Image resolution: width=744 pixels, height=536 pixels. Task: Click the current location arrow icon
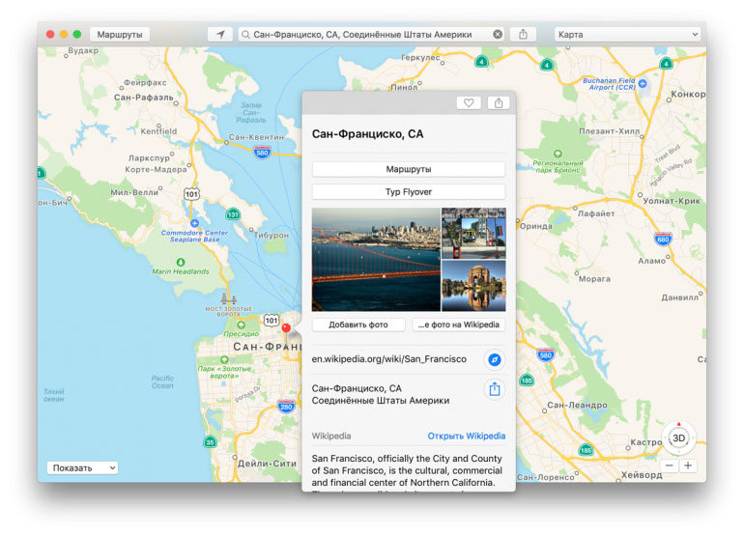220,34
